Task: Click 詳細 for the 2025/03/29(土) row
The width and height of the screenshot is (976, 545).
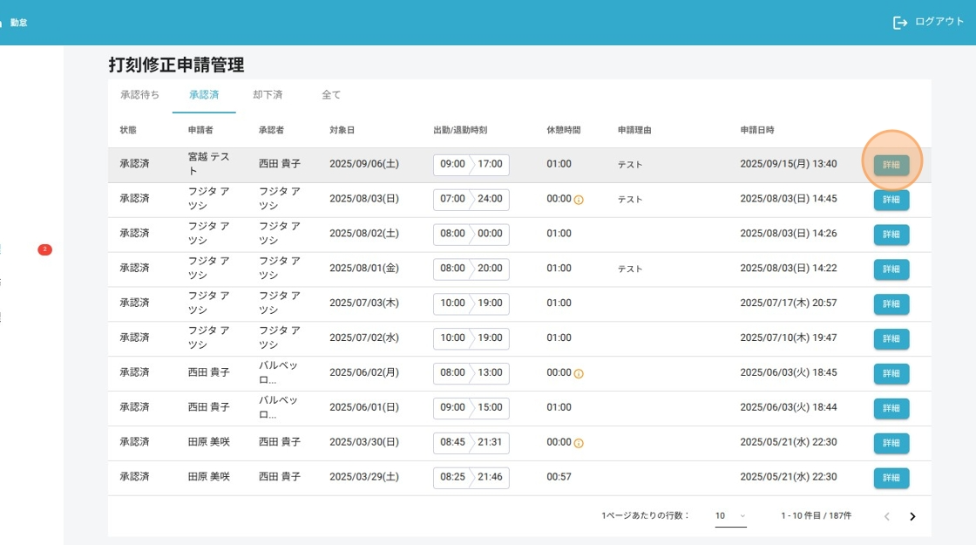Action: (x=891, y=478)
